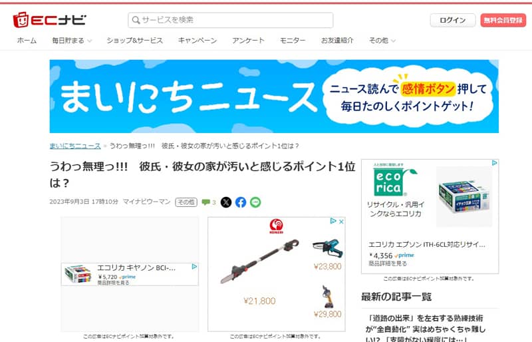The image size is (532, 342).
Task: Share article on X (Twitter) icon
Action: pos(226,202)
